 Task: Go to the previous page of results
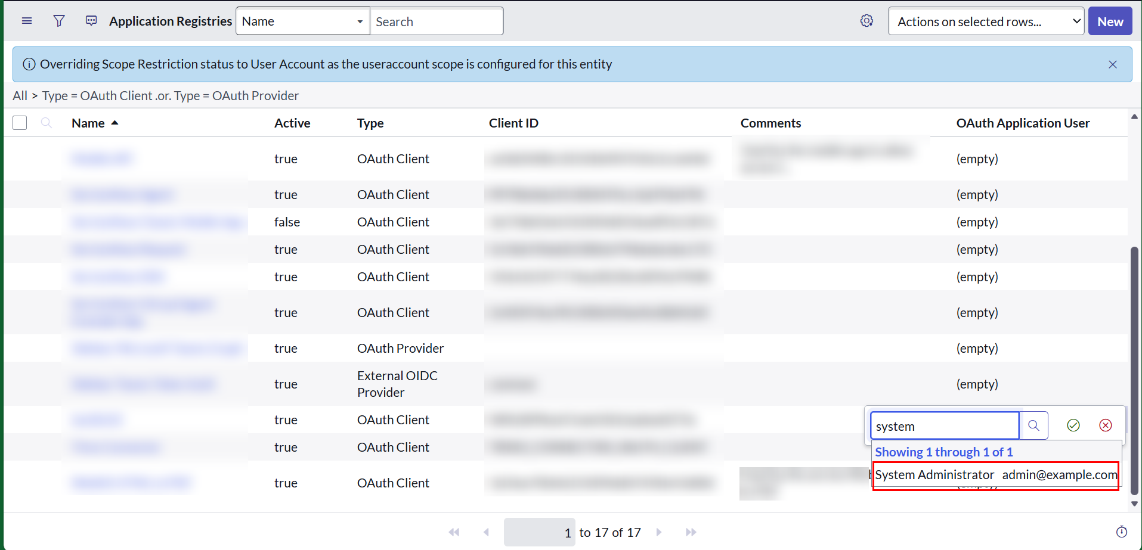(x=486, y=532)
